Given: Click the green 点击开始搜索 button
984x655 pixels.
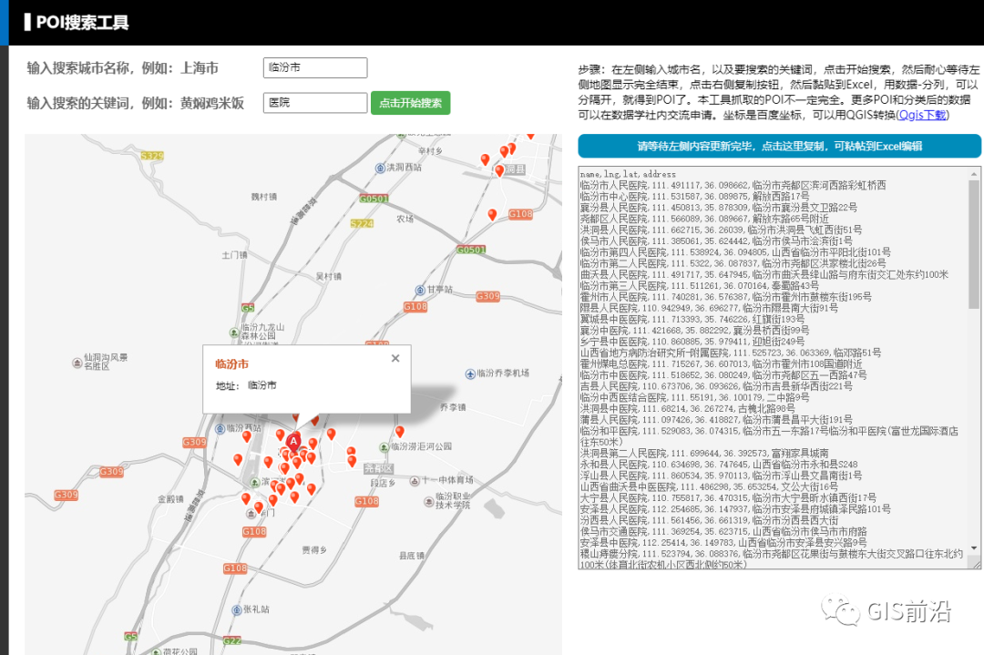Looking at the screenshot, I should click(x=410, y=103).
